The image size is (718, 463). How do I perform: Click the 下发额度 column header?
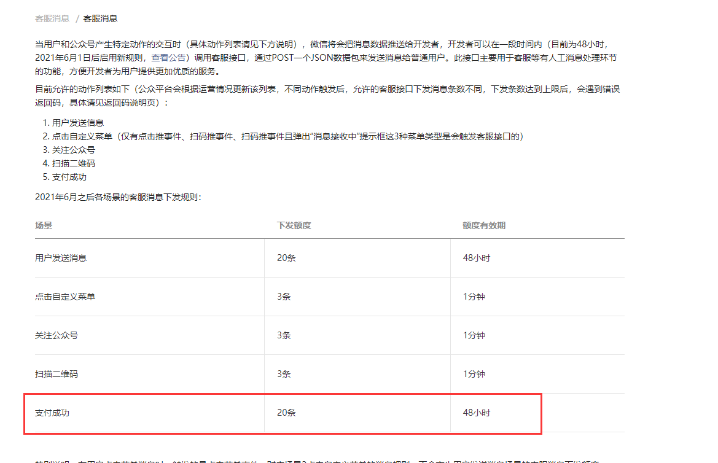coord(294,225)
